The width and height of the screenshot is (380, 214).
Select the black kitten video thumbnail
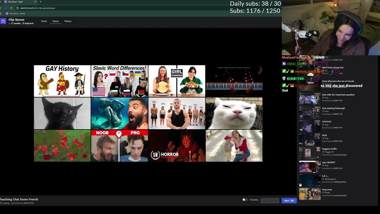62,113
